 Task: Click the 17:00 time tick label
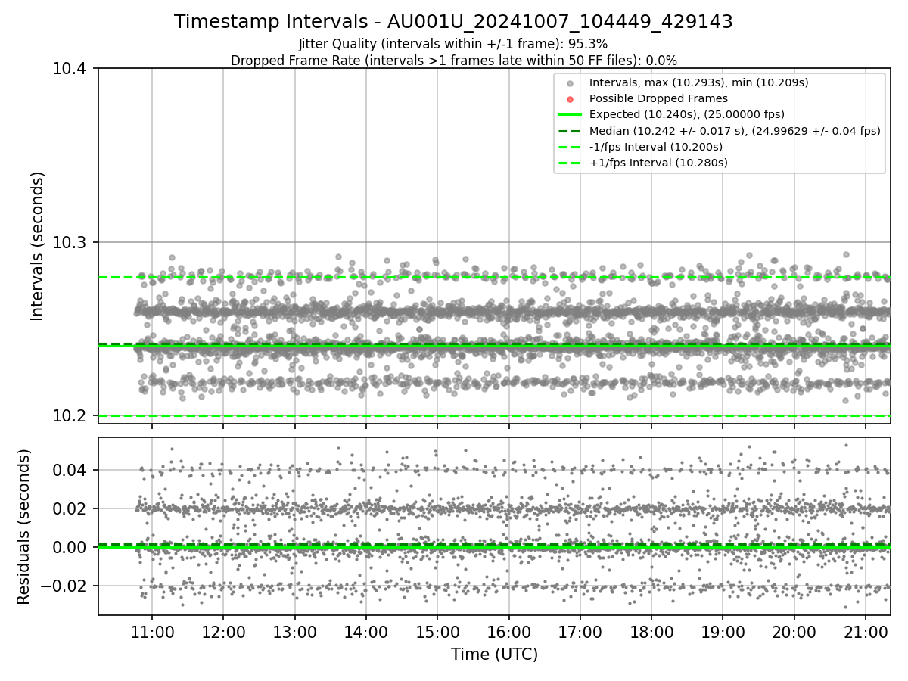pos(580,632)
